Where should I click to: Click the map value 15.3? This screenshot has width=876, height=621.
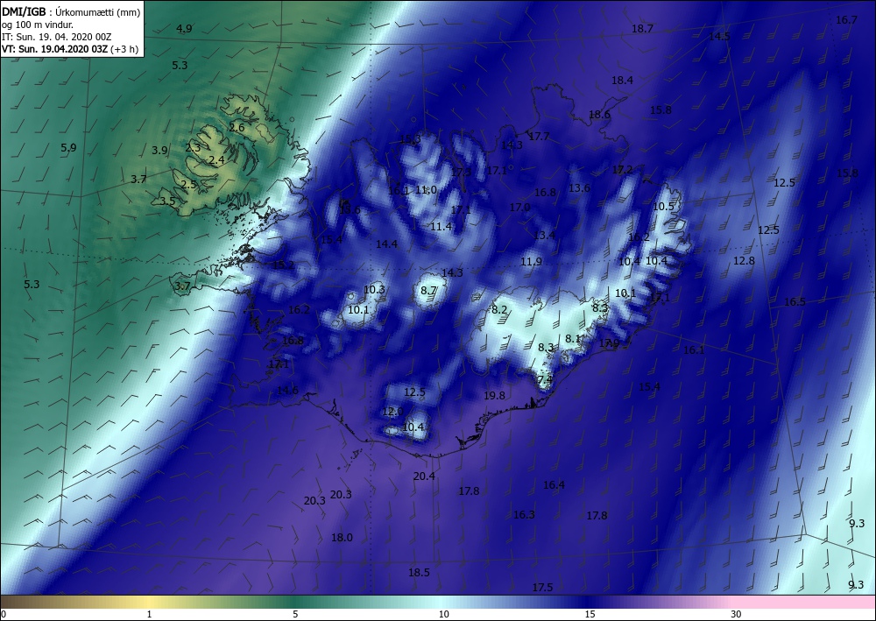click(411, 139)
